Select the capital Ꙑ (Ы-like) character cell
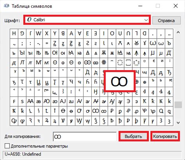 point(22,53)
